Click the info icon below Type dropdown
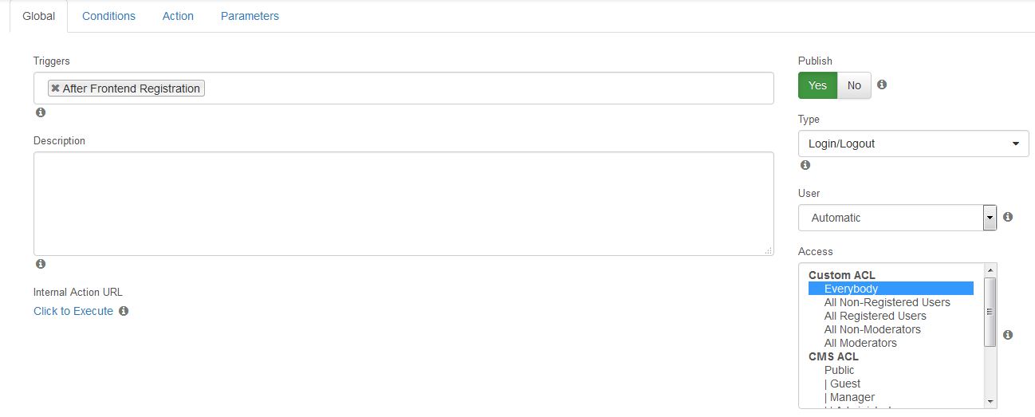 pos(805,165)
